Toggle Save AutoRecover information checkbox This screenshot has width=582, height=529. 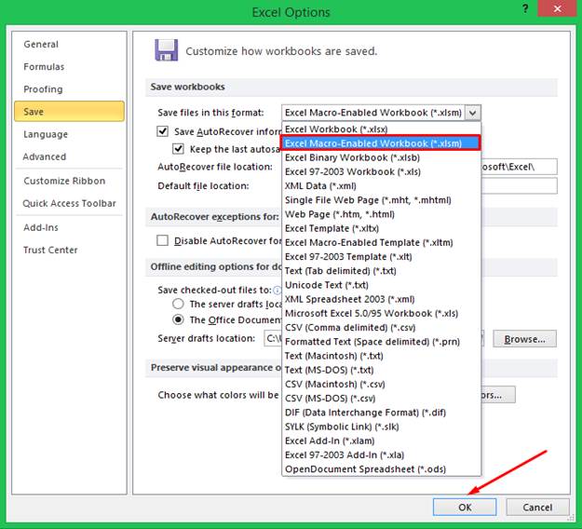coord(163,132)
